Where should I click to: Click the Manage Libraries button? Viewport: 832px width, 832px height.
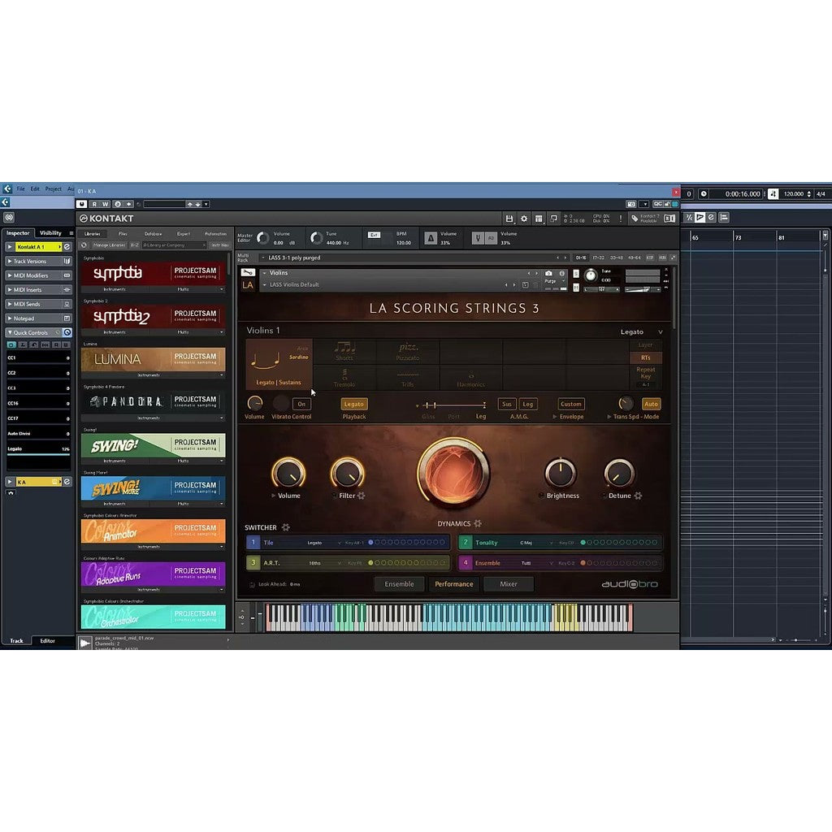click(x=109, y=245)
